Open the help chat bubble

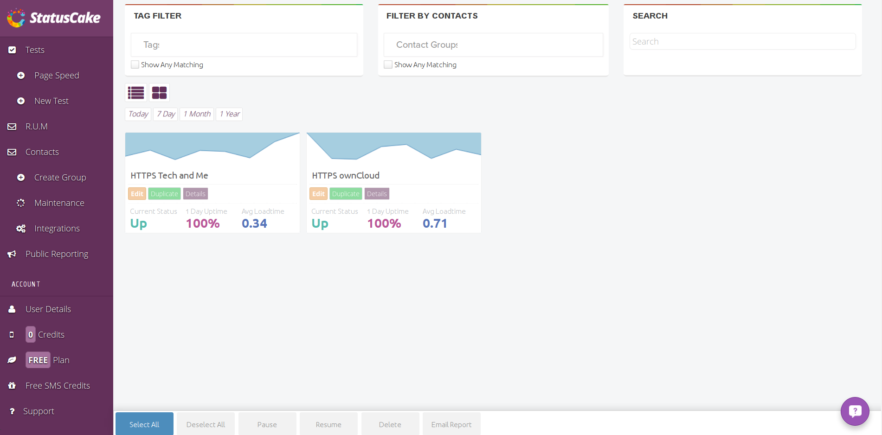pos(855,411)
